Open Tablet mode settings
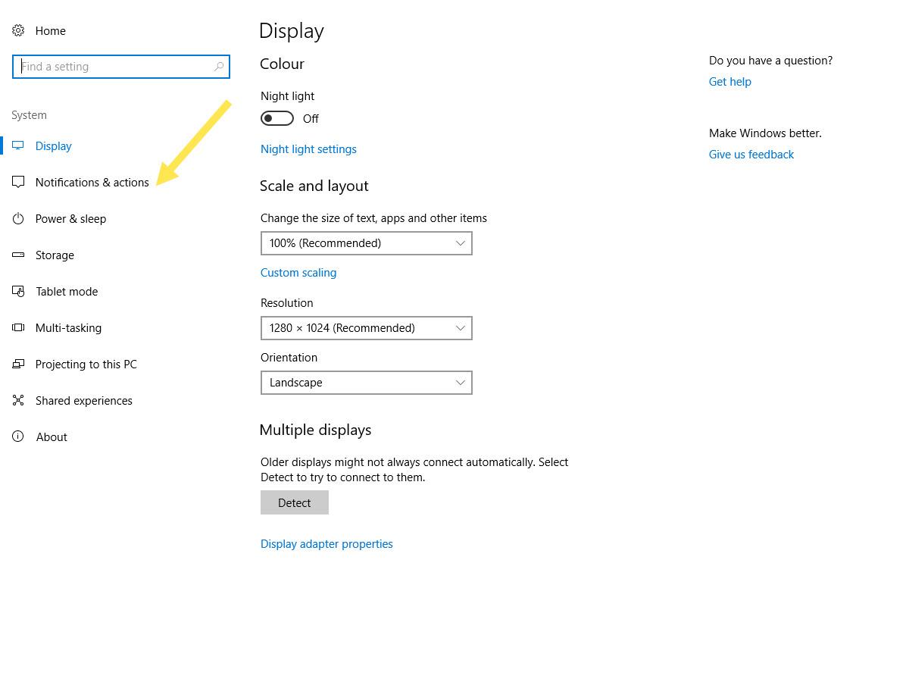909x682 pixels. (67, 292)
